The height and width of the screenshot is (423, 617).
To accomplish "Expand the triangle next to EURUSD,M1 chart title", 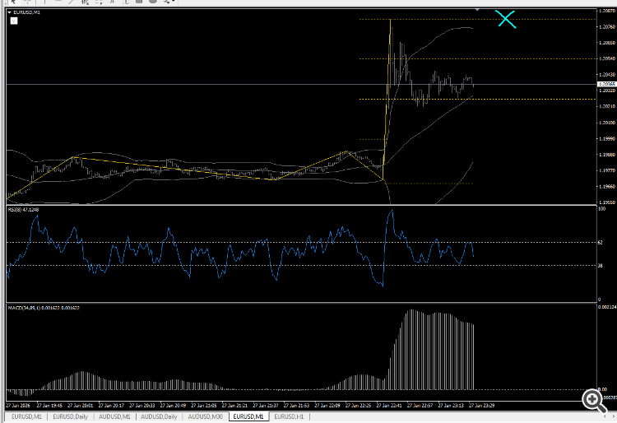I will point(9,12).
